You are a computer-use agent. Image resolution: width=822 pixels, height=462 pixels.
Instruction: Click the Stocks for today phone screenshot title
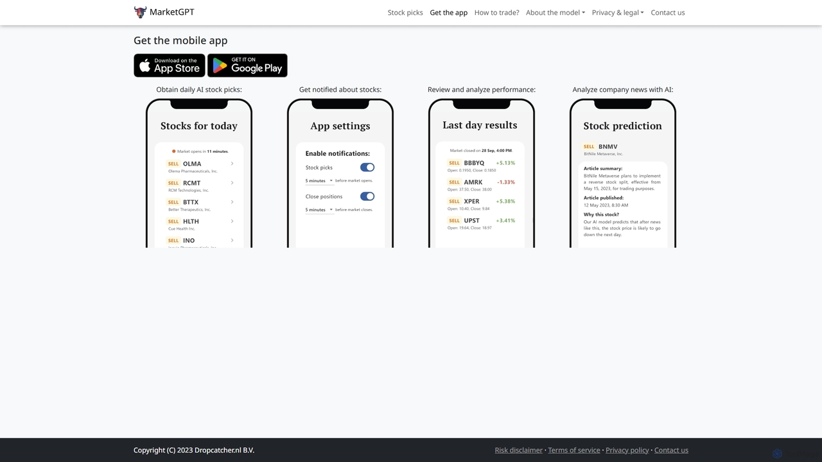click(199, 126)
